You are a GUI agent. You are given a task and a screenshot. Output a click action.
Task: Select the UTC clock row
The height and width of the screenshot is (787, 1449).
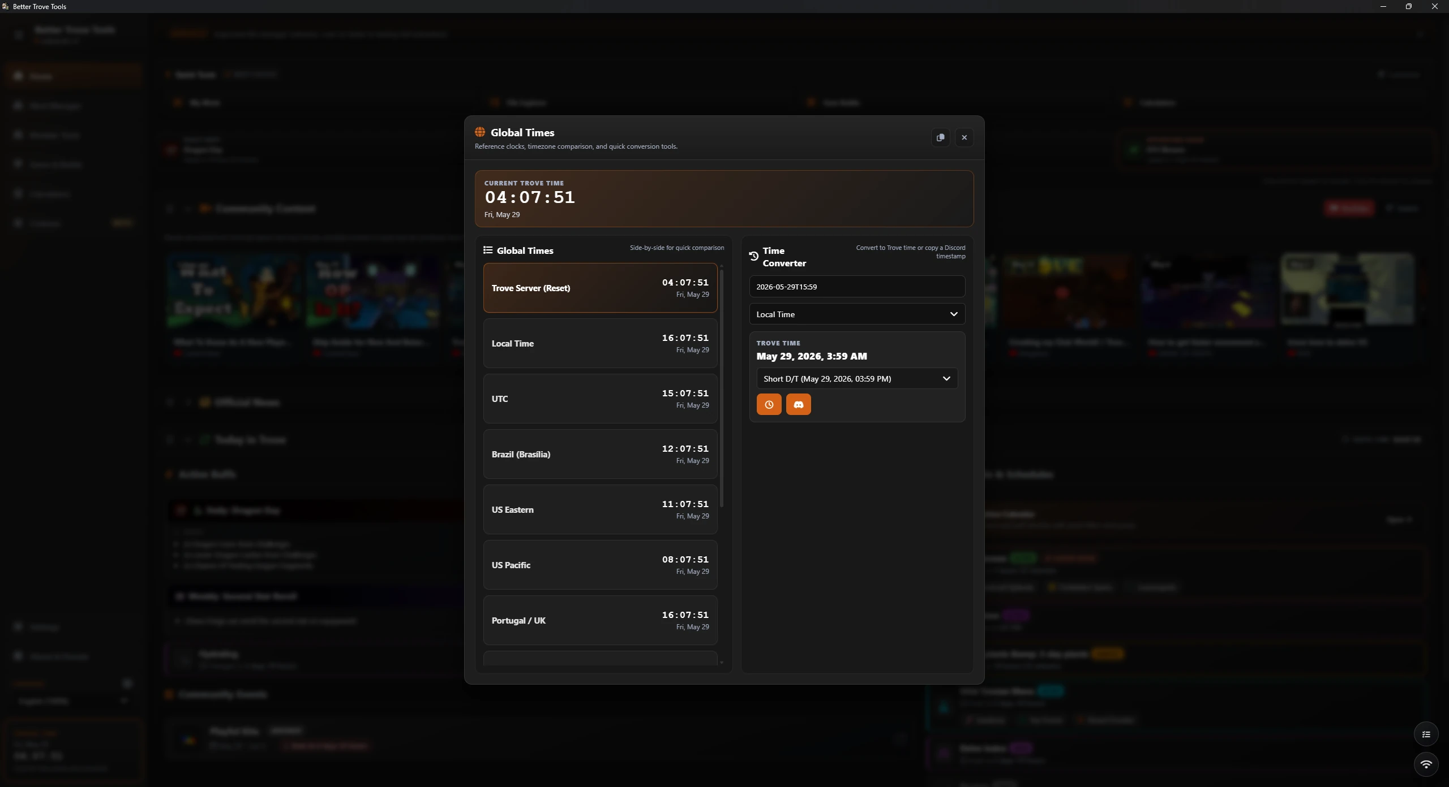[600, 399]
